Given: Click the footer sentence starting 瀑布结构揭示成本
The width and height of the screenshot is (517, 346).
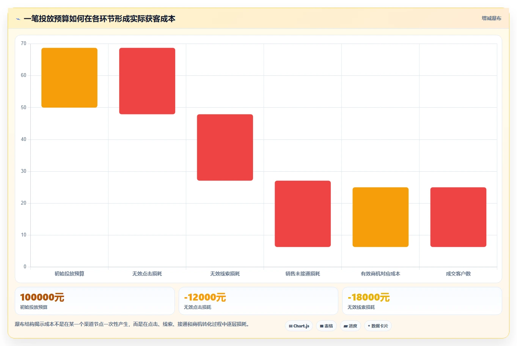Looking at the screenshot, I should point(133,324).
